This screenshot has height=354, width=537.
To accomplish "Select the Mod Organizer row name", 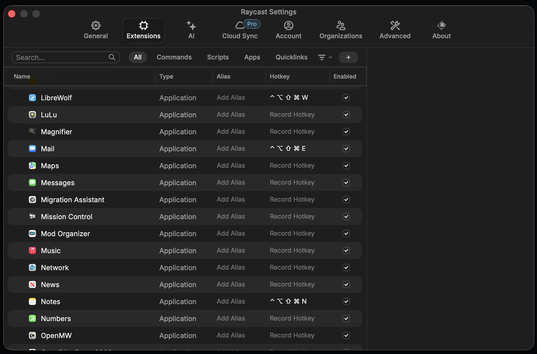I will 65,234.
